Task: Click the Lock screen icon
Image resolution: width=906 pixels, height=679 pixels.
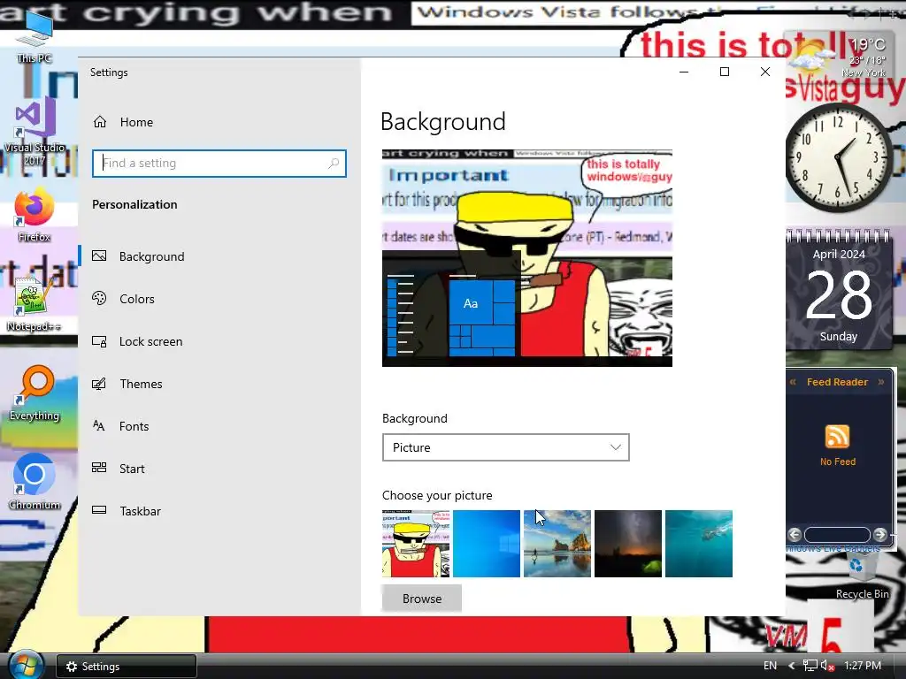Action: [99, 341]
